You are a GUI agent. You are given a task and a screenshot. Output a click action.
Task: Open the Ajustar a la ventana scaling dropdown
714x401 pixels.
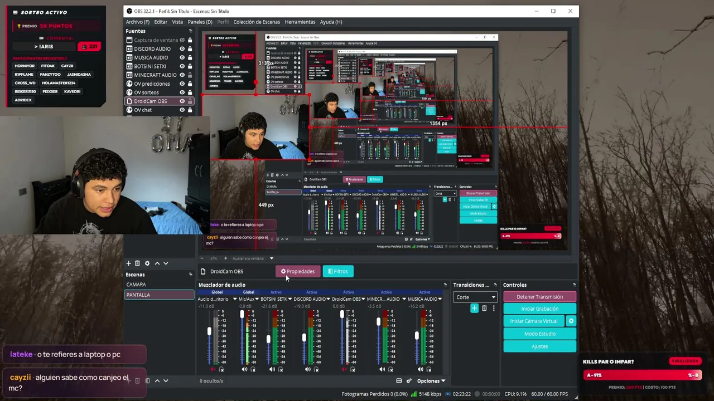point(253,258)
